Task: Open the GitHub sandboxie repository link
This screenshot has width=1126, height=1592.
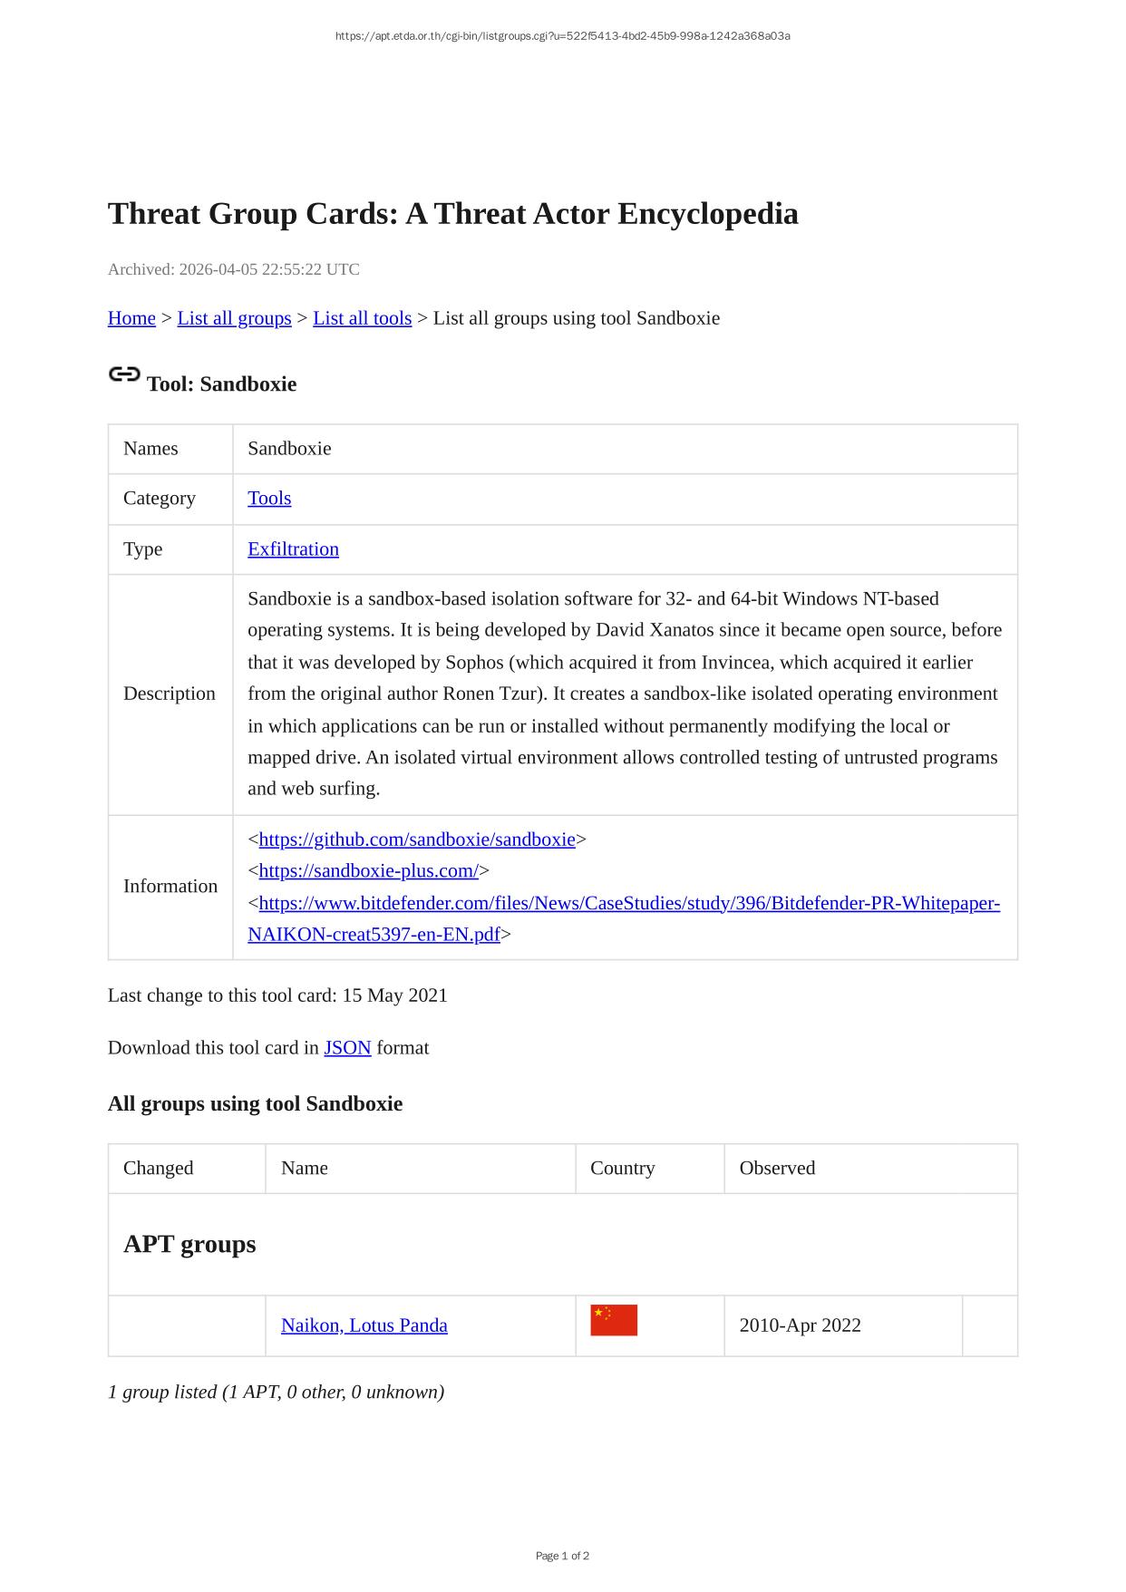Action: tap(417, 840)
